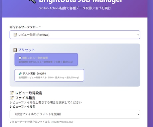Click the レビュー取得設定 heading
Viewport: 153px width, 127px height.
coord(29,93)
